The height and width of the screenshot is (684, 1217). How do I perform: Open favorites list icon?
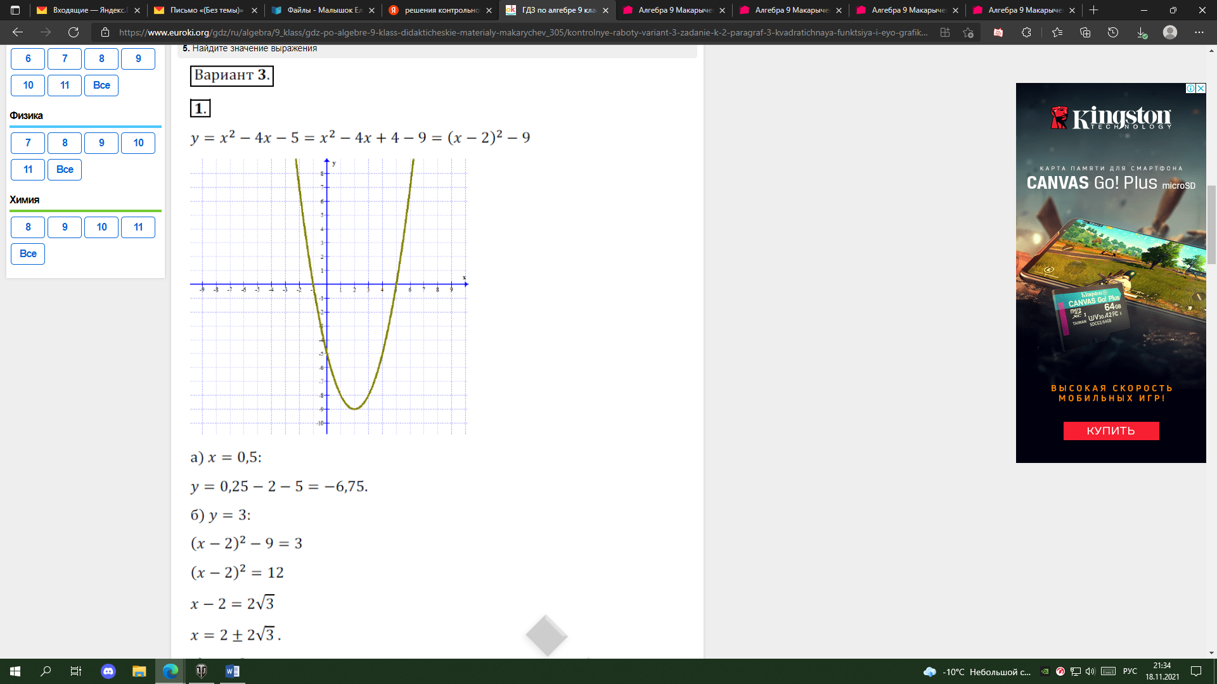point(1057,32)
